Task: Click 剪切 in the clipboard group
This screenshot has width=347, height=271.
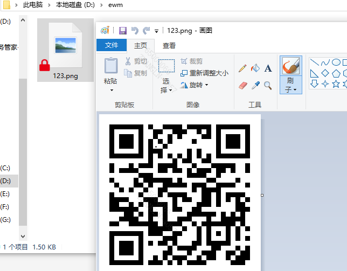Action: click(136, 61)
